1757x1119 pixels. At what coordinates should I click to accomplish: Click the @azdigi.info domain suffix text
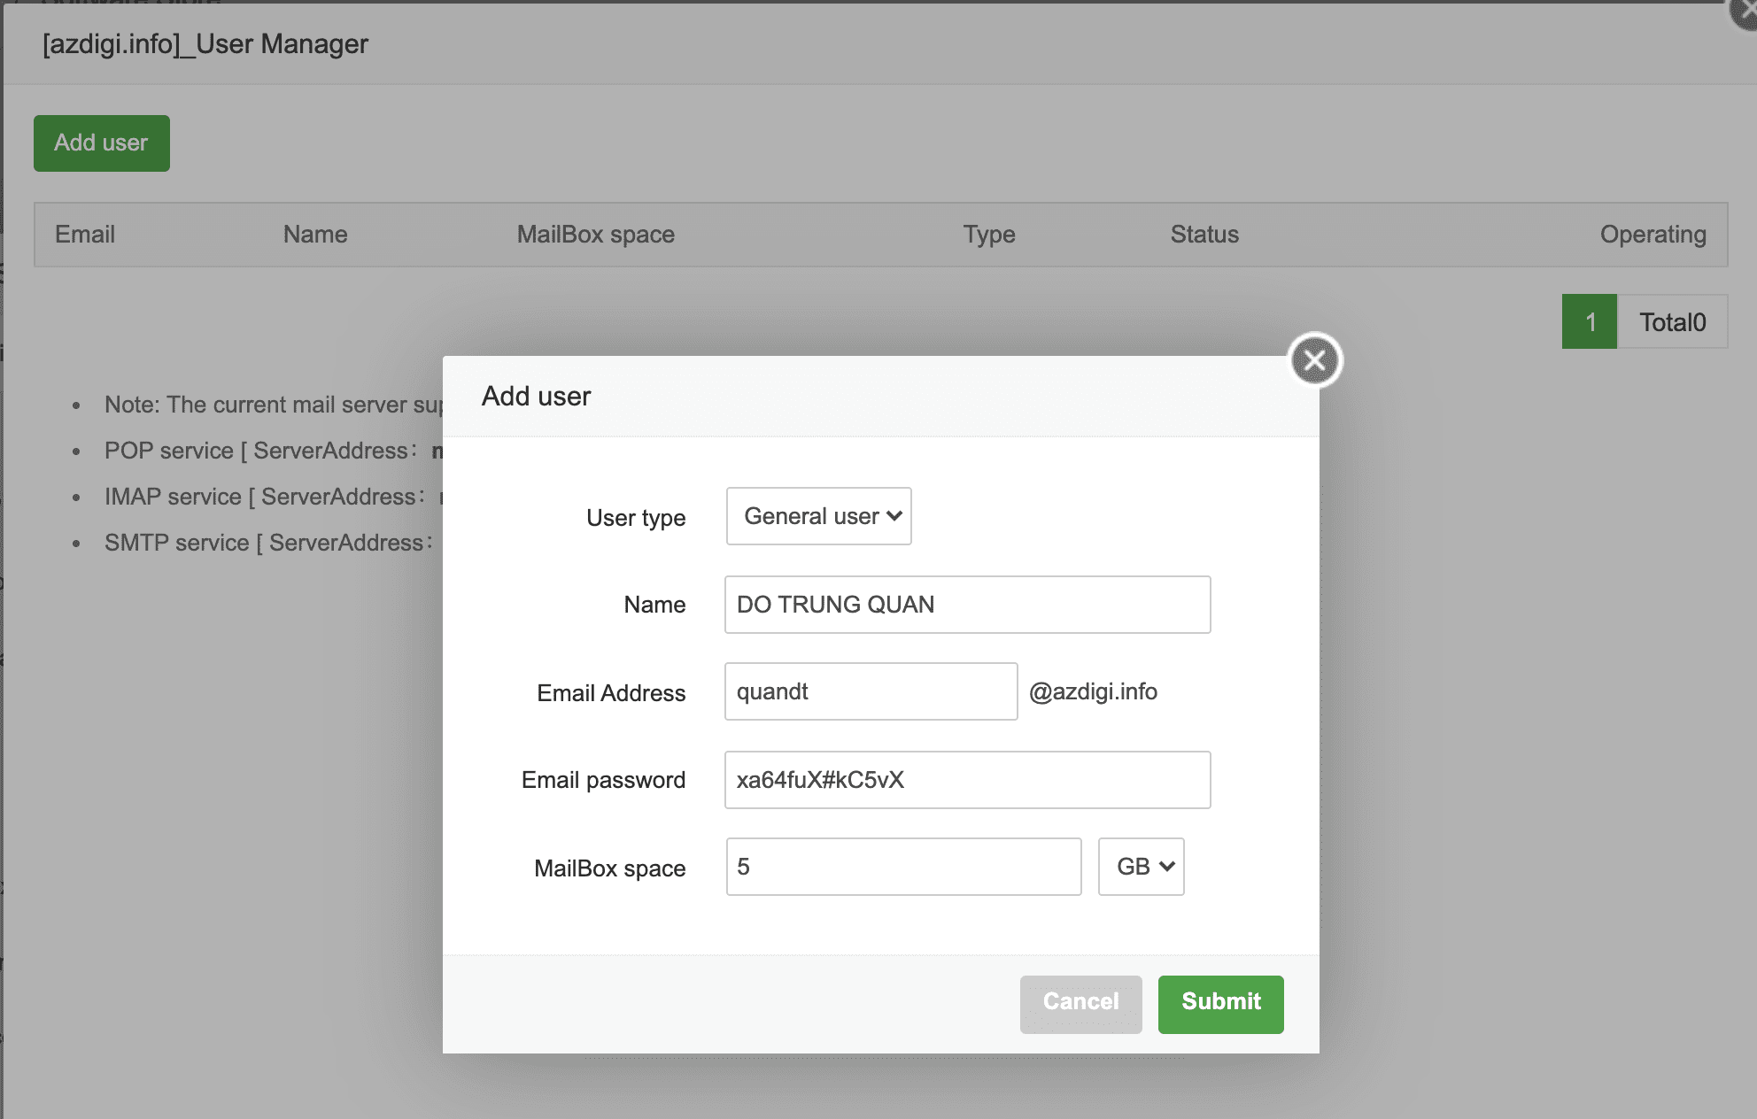click(1093, 691)
